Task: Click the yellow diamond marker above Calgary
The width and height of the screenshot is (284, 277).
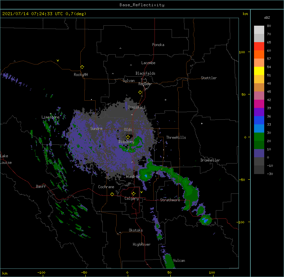Action: (x=133, y=194)
